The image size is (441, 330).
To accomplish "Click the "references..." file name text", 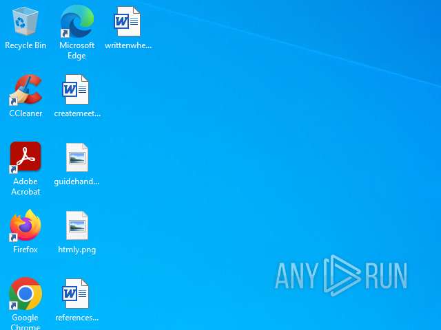I will 76,318.
